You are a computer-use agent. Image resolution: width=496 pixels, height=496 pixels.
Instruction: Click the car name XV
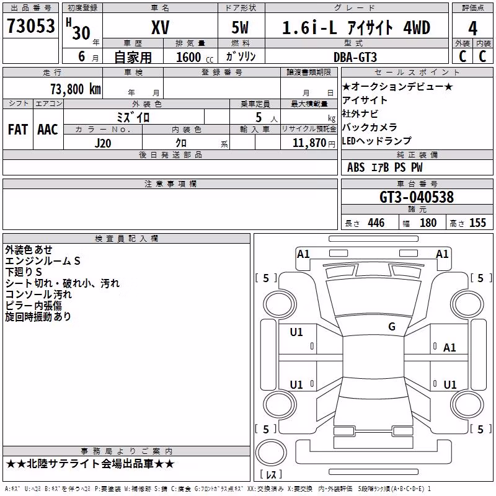pyautogui.click(x=161, y=27)
